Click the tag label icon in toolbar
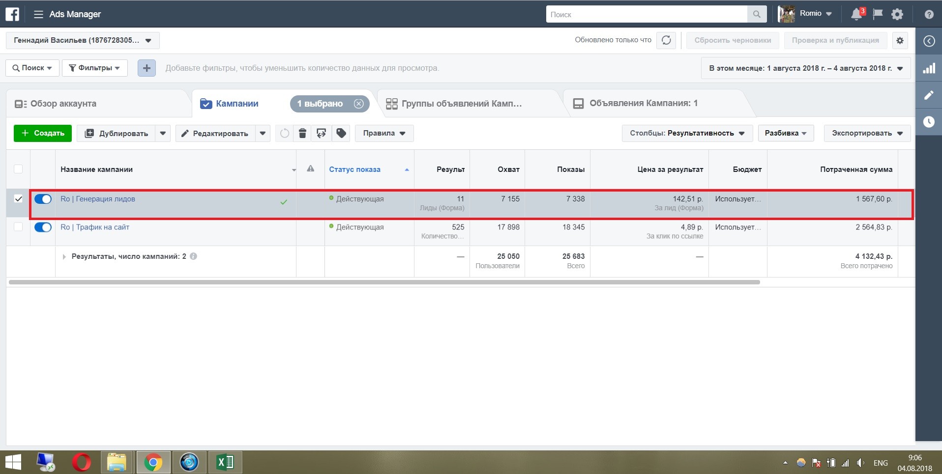This screenshot has height=474, width=942. (x=341, y=133)
